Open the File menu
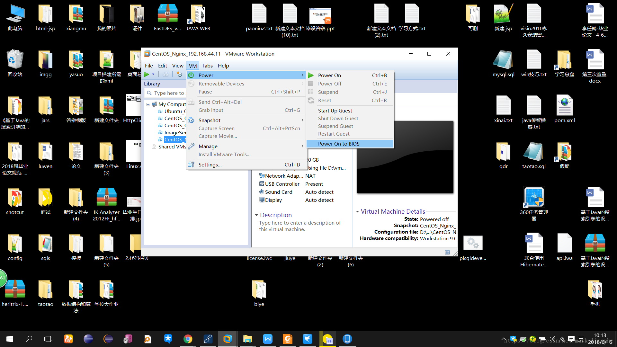Screen dimensions: 617x347 tap(149, 66)
